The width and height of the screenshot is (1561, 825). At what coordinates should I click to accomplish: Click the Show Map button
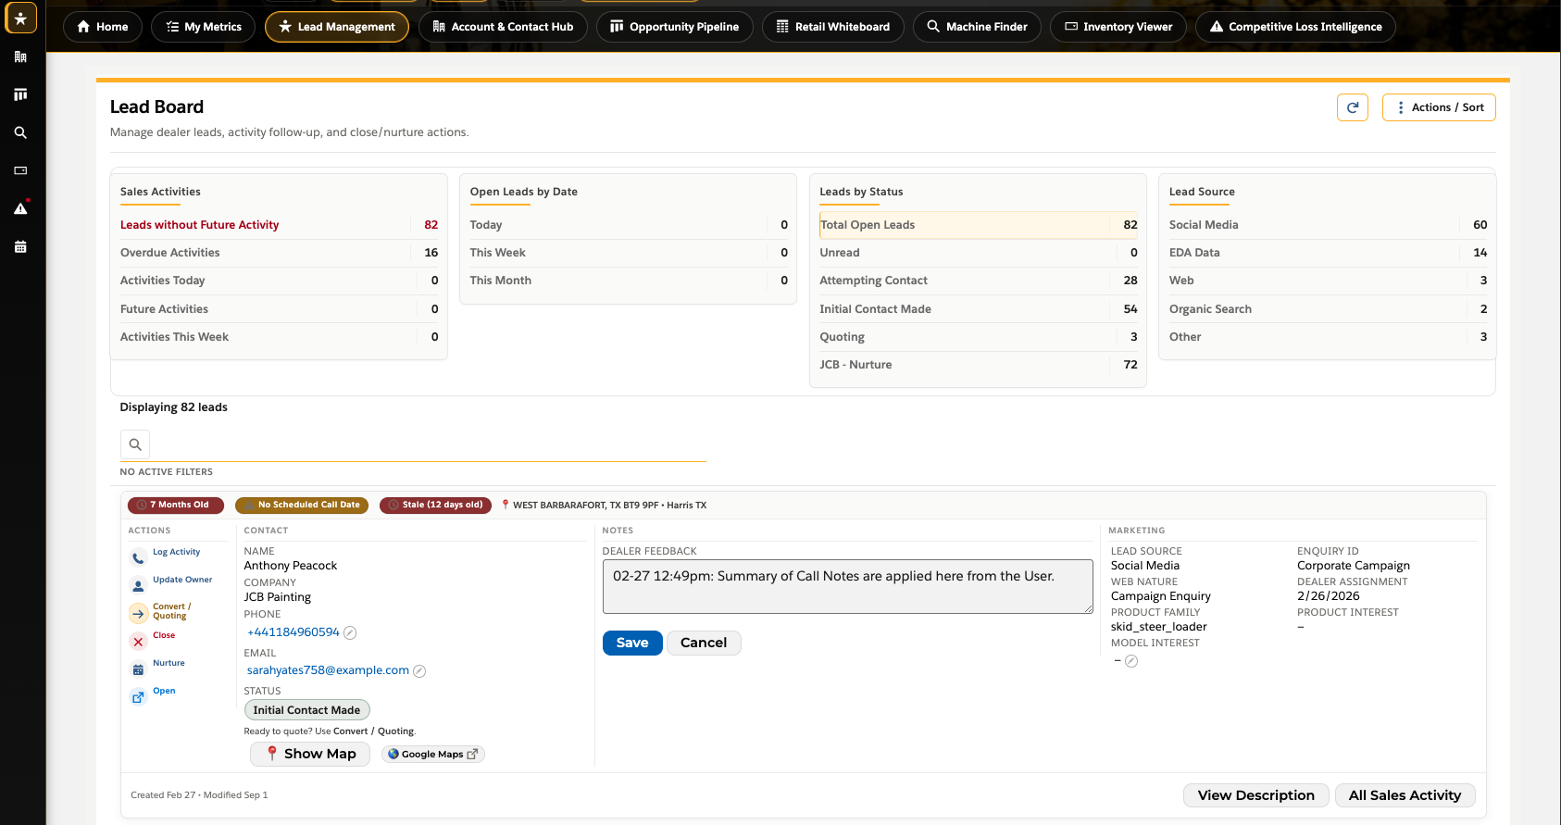[310, 754]
